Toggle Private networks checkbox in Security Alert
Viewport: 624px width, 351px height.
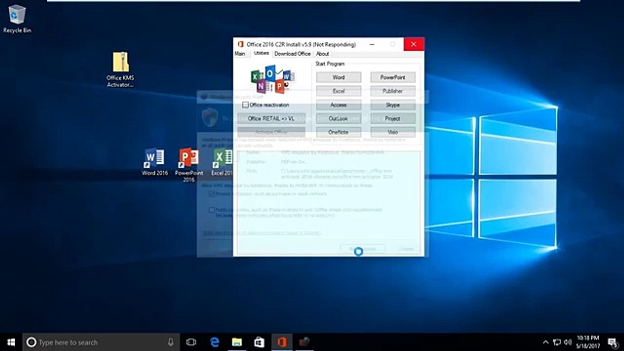(212, 194)
